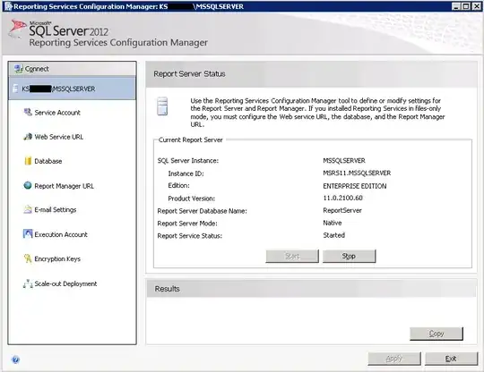Click the disabled Apply button
This screenshot has width=484, height=372.
pos(394,359)
